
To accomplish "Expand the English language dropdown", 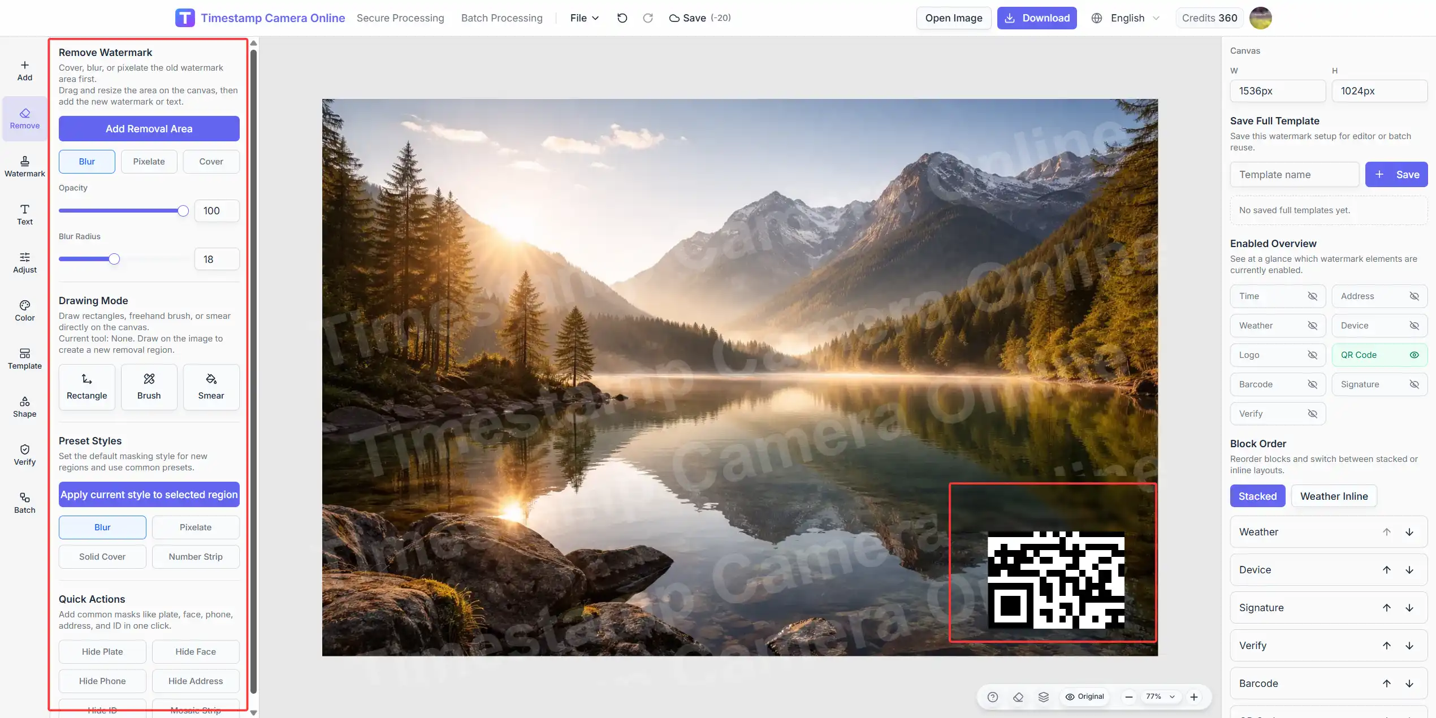I will tap(1135, 18).
